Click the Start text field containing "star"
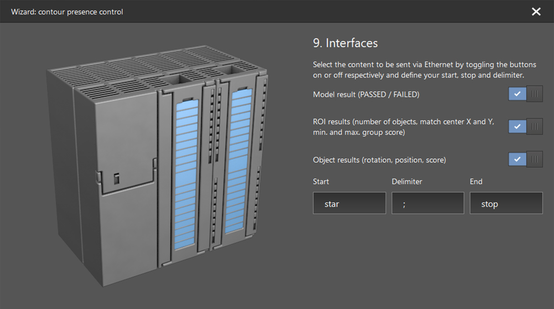The width and height of the screenshot is (554, 309). pos(349,203)
